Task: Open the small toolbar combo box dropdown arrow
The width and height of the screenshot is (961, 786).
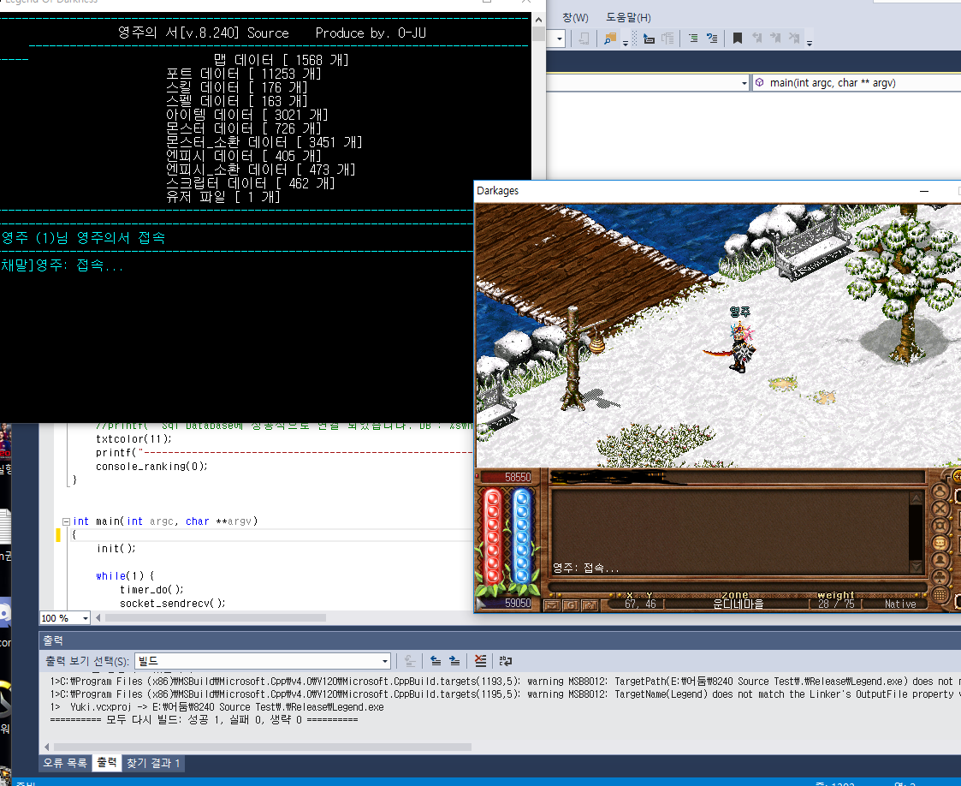Action: (x=559, y=39)
